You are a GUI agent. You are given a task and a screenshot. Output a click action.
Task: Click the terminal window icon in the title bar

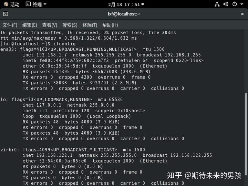click(x=6, y=14)
